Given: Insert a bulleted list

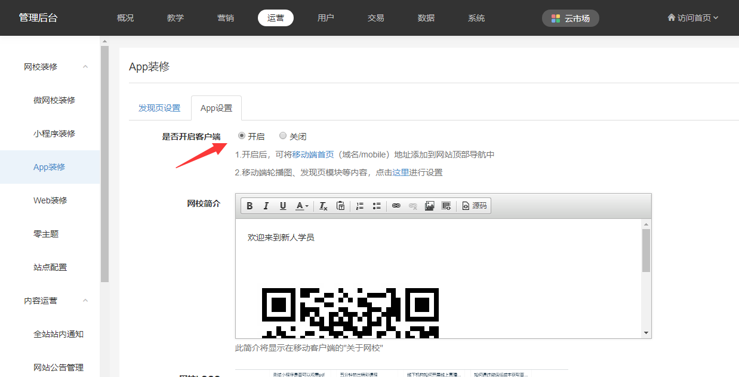Looking at the screenshot, I should tap(377, 206).
